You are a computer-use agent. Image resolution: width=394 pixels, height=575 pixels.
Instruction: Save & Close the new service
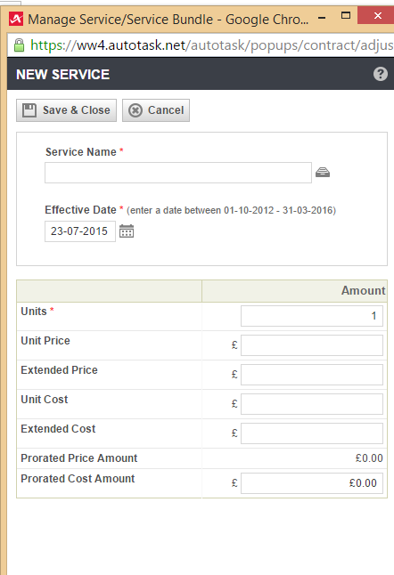67,110
